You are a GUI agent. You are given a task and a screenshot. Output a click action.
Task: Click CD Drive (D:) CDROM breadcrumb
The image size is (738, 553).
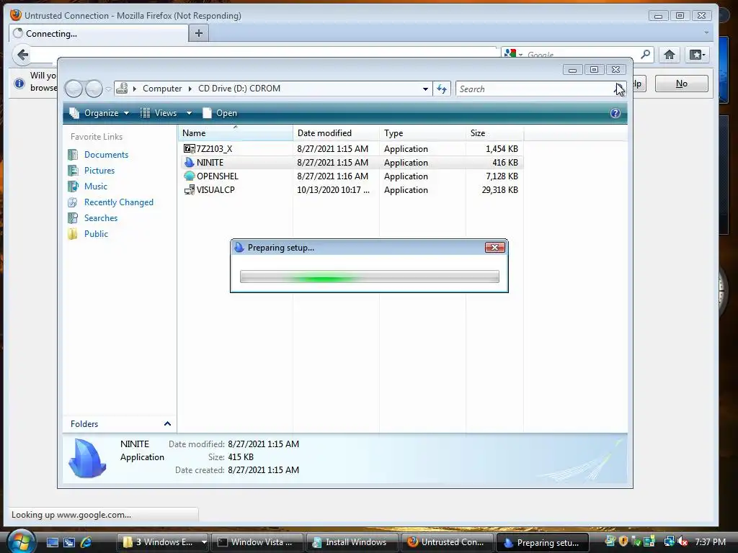point(239,89)
